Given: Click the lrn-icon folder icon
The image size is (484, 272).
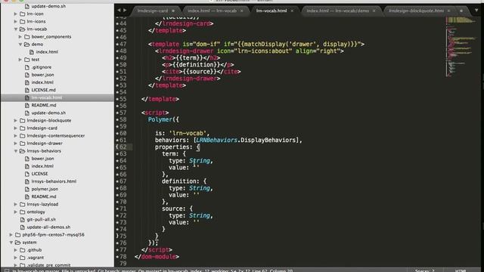Looking at the screenshot, I should pos(22,14).
